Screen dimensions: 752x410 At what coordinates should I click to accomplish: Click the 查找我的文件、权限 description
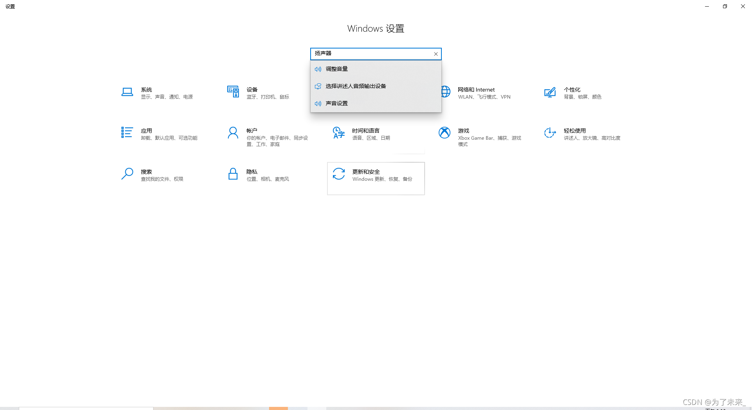162,179
